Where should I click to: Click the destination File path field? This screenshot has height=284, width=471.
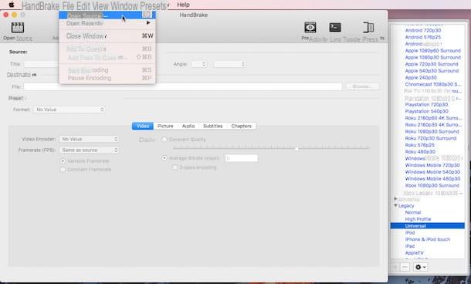pyautogui.click(x=183, y=86)
